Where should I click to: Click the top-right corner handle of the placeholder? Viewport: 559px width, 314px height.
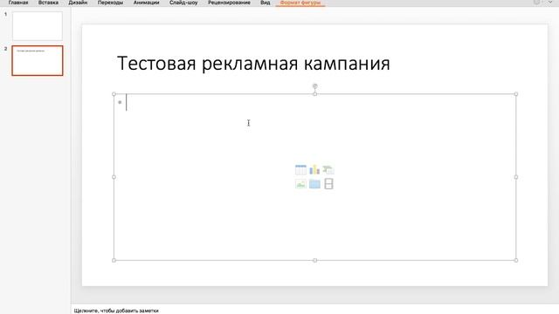tap(516, 94)
